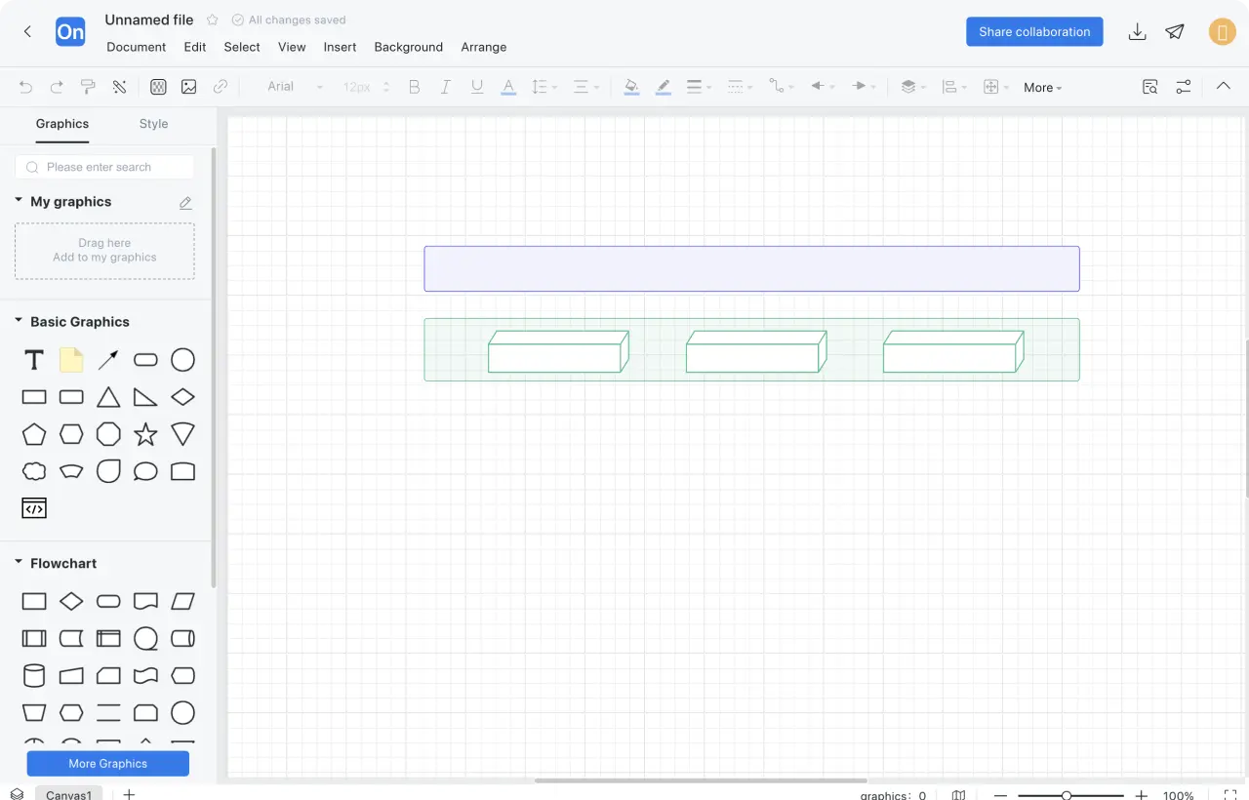This screenshot has width=1249, height=800.
Task: Collapse the Basic Graphics section
Action: pos(19,321)
